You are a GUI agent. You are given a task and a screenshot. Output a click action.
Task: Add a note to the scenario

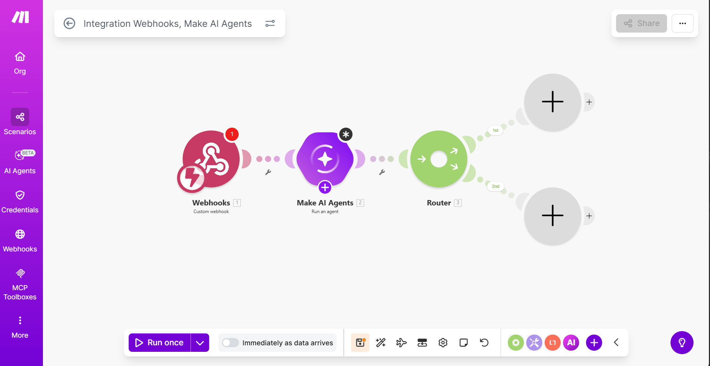click(463, 343)
